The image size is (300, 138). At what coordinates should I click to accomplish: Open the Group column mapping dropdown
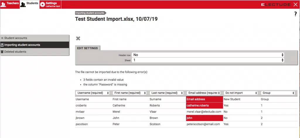click(277, 93)
